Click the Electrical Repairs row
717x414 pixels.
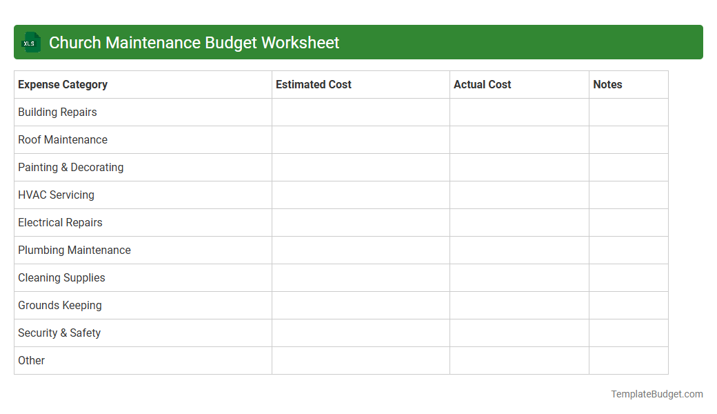60,222
